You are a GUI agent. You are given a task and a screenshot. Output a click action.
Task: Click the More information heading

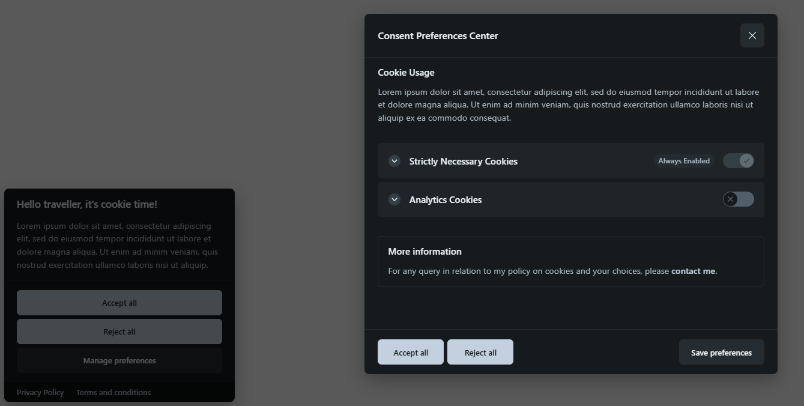pos(425,252)
